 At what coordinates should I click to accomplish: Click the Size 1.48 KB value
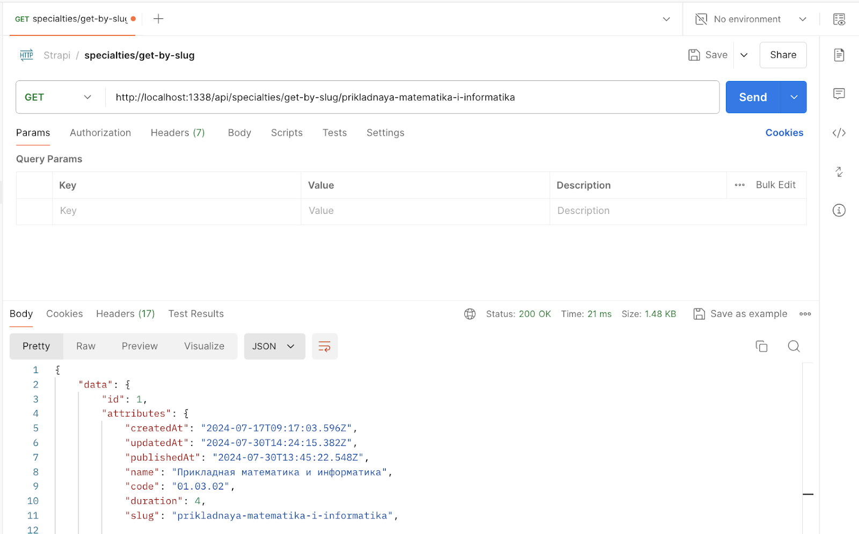pyautogui.click(x=660, y=314)
